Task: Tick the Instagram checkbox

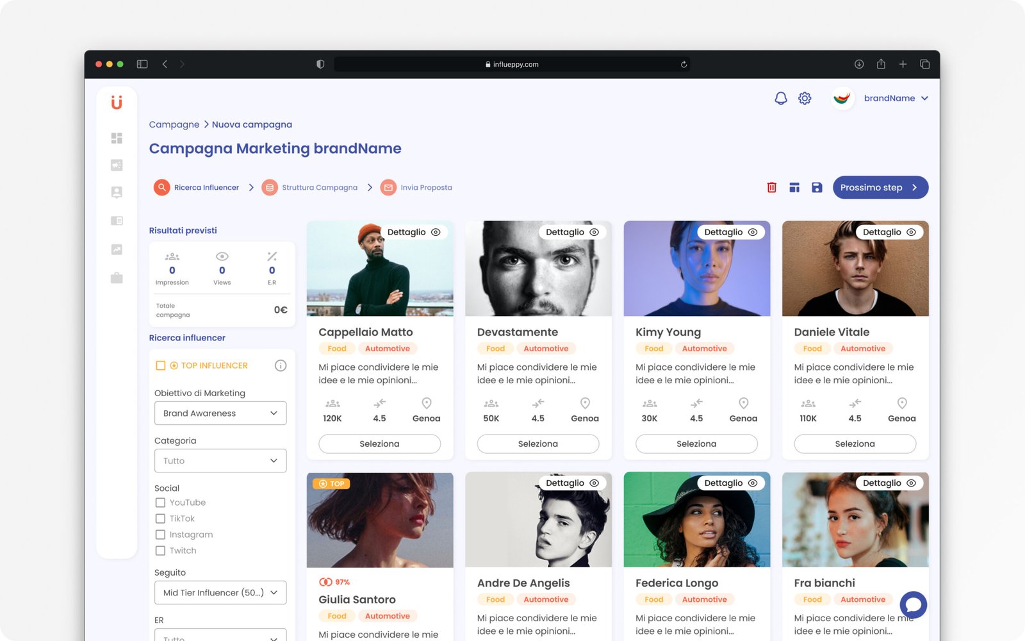Action: (x=161, y=535)
